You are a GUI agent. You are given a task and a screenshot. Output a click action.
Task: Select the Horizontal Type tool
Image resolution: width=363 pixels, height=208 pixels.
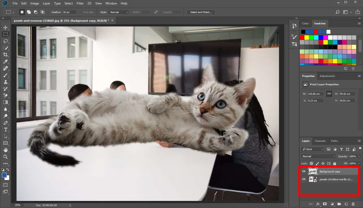tap(5, 129)
